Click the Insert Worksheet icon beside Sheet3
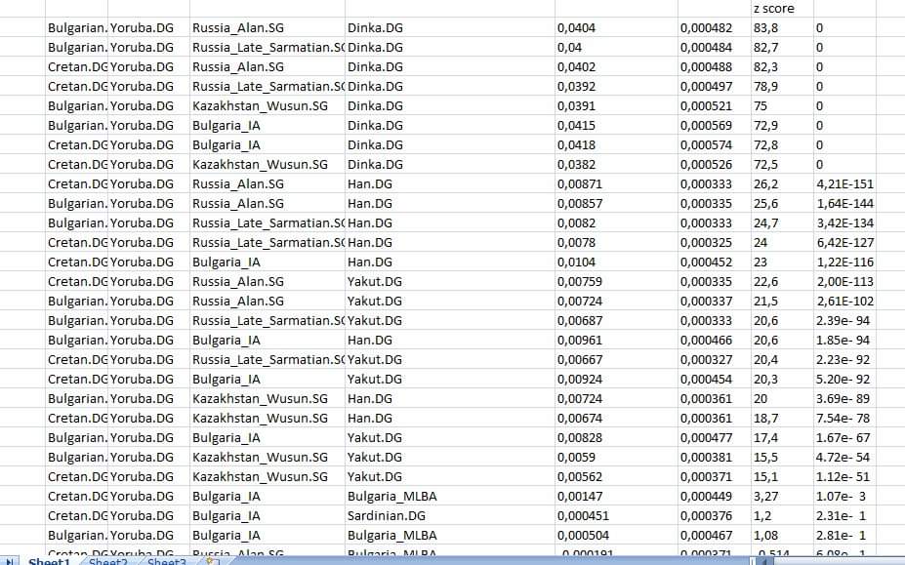905x565 pixels. coord(211,561)
